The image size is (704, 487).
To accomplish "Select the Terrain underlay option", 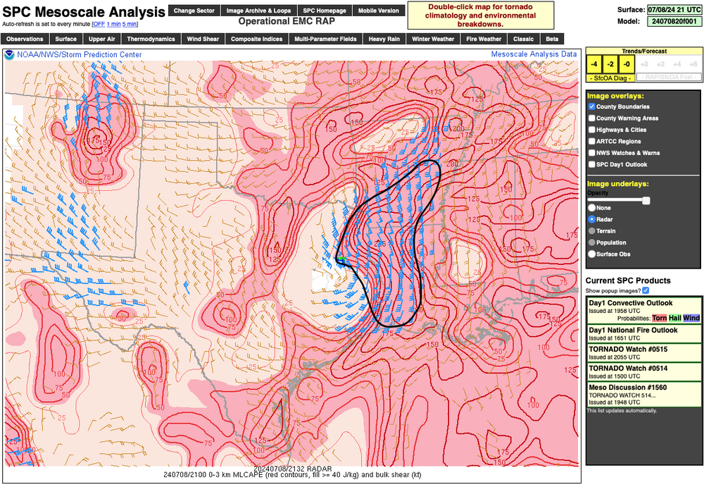I will pos(592,231).
